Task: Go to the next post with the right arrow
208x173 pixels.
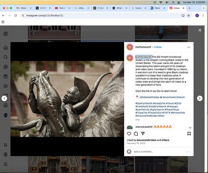Action: click(x=200, y=98)
